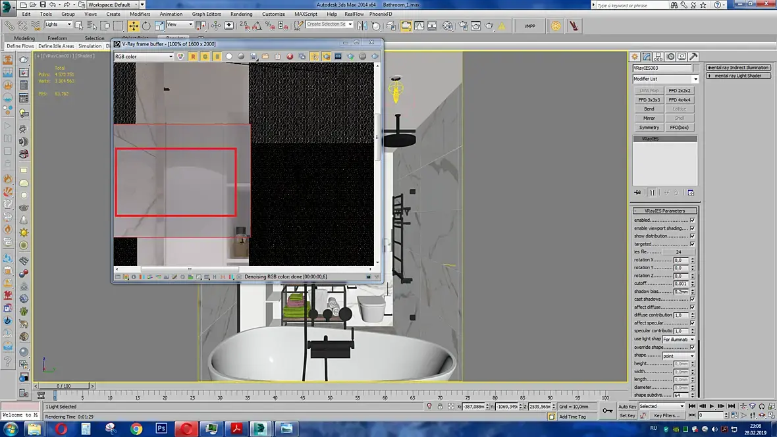Screen dimensions: 777x437
Task: Select the Move transform tool
Action: point(133,26)
